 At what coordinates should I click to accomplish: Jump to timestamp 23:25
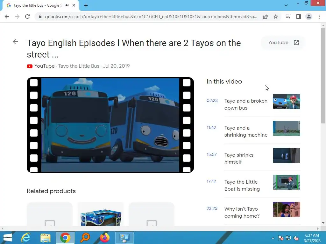212,208
